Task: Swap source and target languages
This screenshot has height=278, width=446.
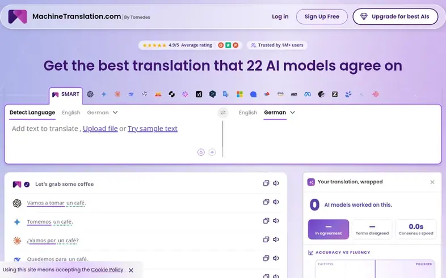Action: pyautogui.click(x=223, y=113)
